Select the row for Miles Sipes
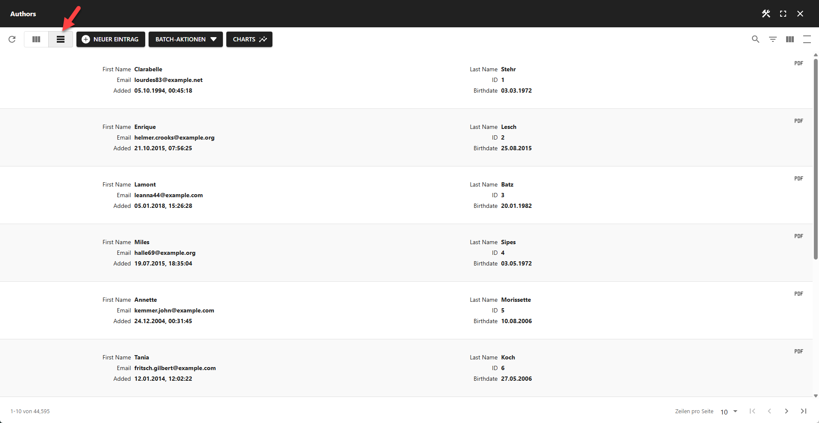This screenshot has height=423, width=819. tap(299, 252)
